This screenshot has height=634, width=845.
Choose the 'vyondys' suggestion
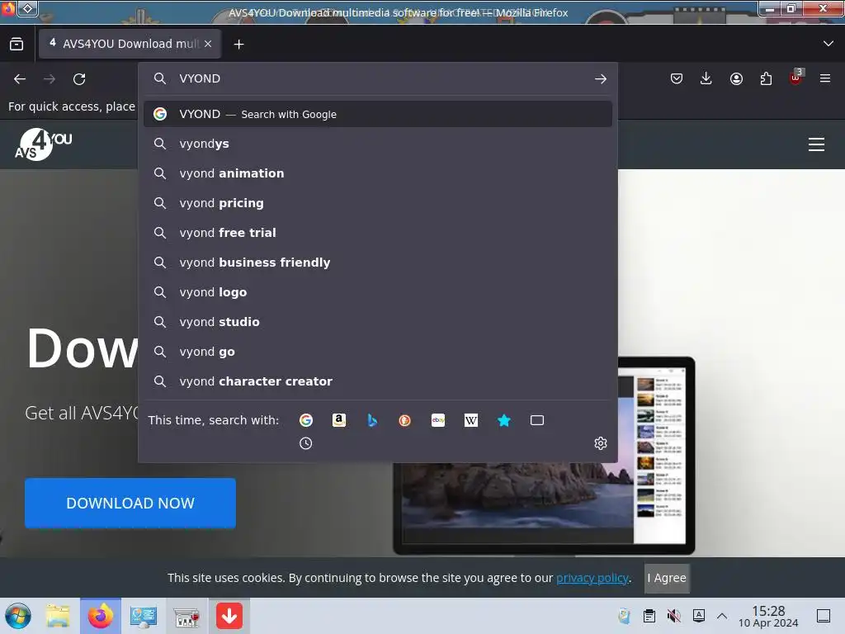(x=377, y=144)
